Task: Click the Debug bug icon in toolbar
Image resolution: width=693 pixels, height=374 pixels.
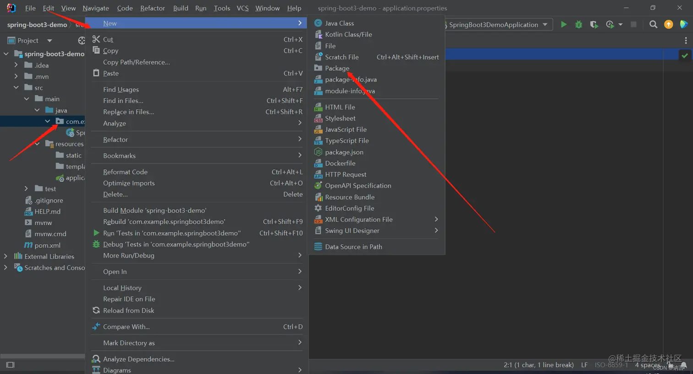Action: (579, 24)
